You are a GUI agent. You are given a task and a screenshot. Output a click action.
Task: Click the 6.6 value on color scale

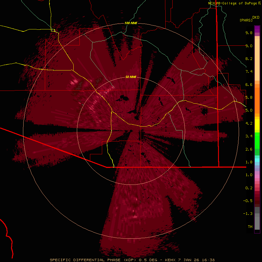[249, 84]
